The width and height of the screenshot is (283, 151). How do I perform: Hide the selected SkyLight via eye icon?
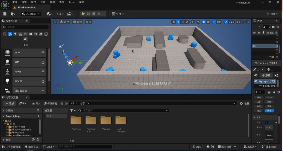click(x=254, y=46)
